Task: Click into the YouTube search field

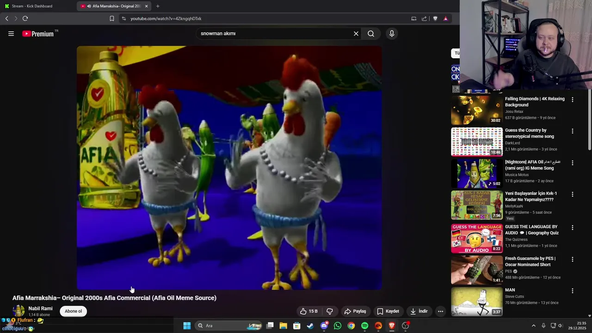Action: click(x=275, y=33)
